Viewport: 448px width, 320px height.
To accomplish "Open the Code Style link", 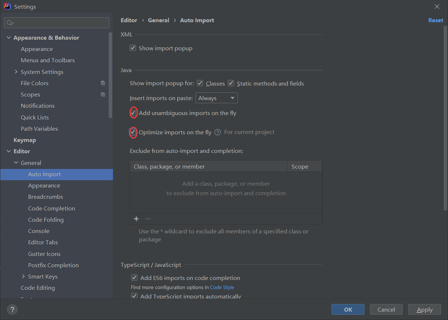I will click(x=222, y=287).
